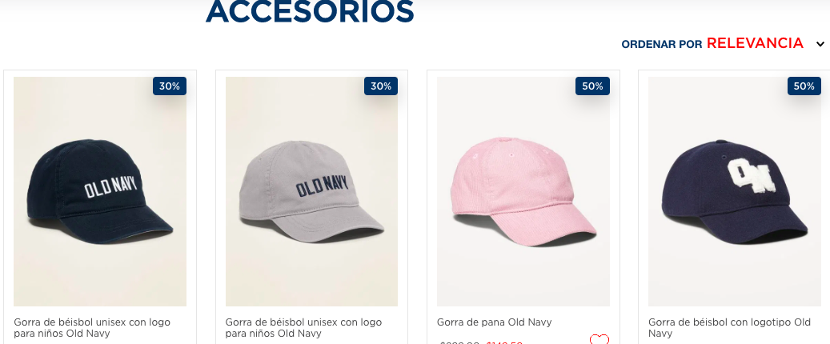This screenshot has width=830, height=344.
Task: Expand sort options with the chevron arrow
Action: (820, 45)
